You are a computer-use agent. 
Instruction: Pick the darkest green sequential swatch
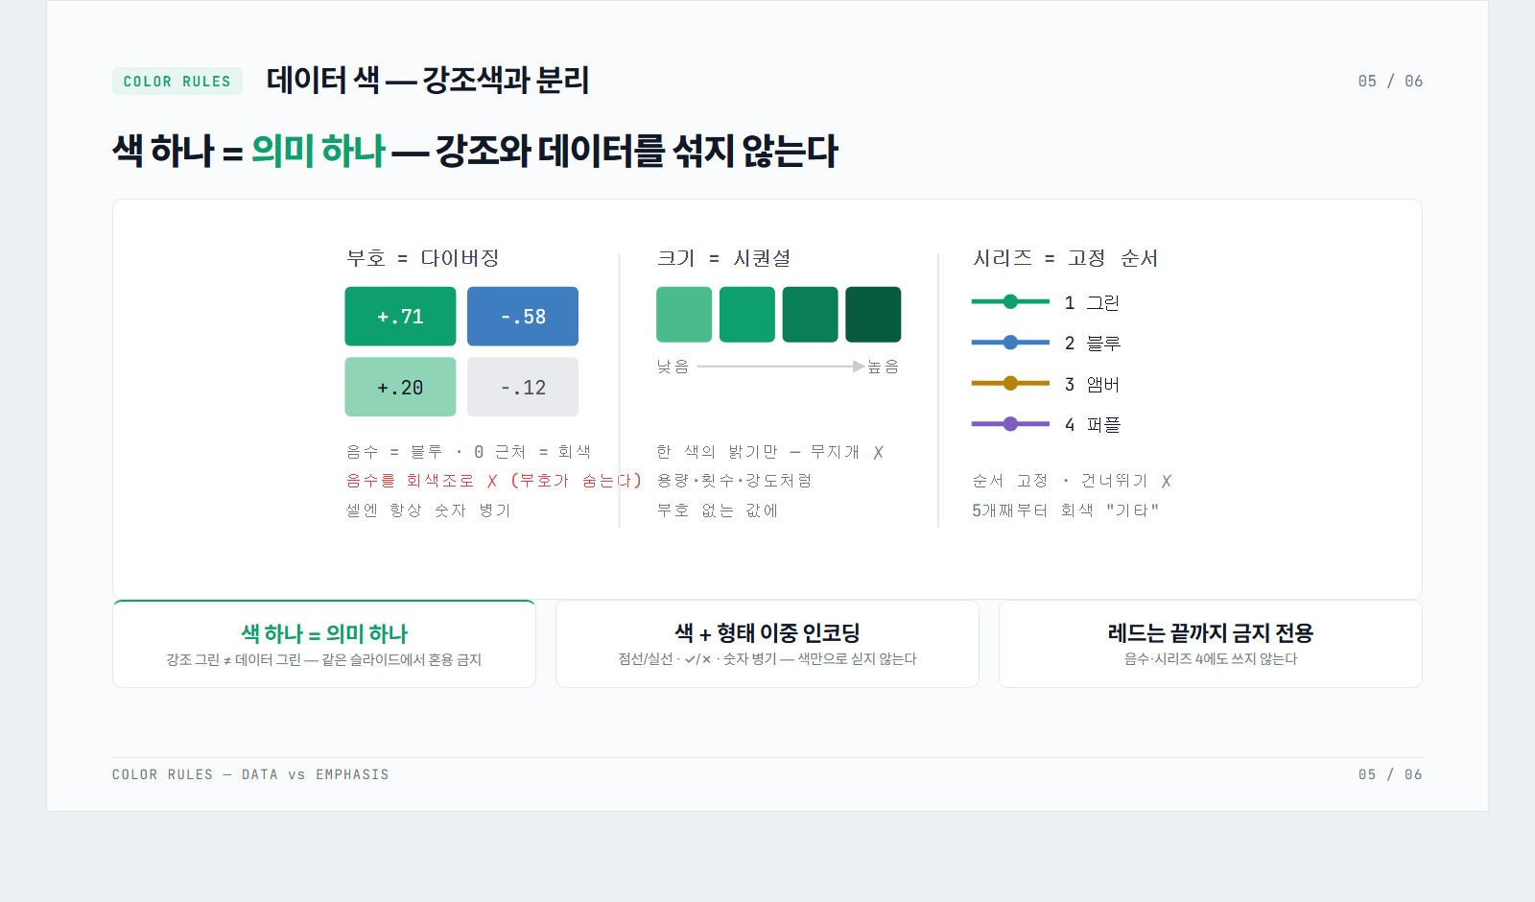point(873,315)
